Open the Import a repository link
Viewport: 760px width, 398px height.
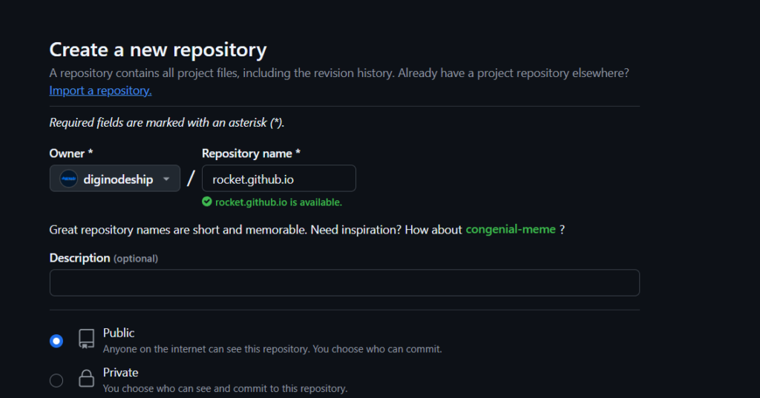point(100,90)
